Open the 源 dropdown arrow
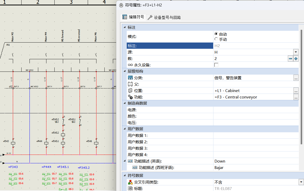The height and width of the screenshot is (191, 304). coord(296,52)
